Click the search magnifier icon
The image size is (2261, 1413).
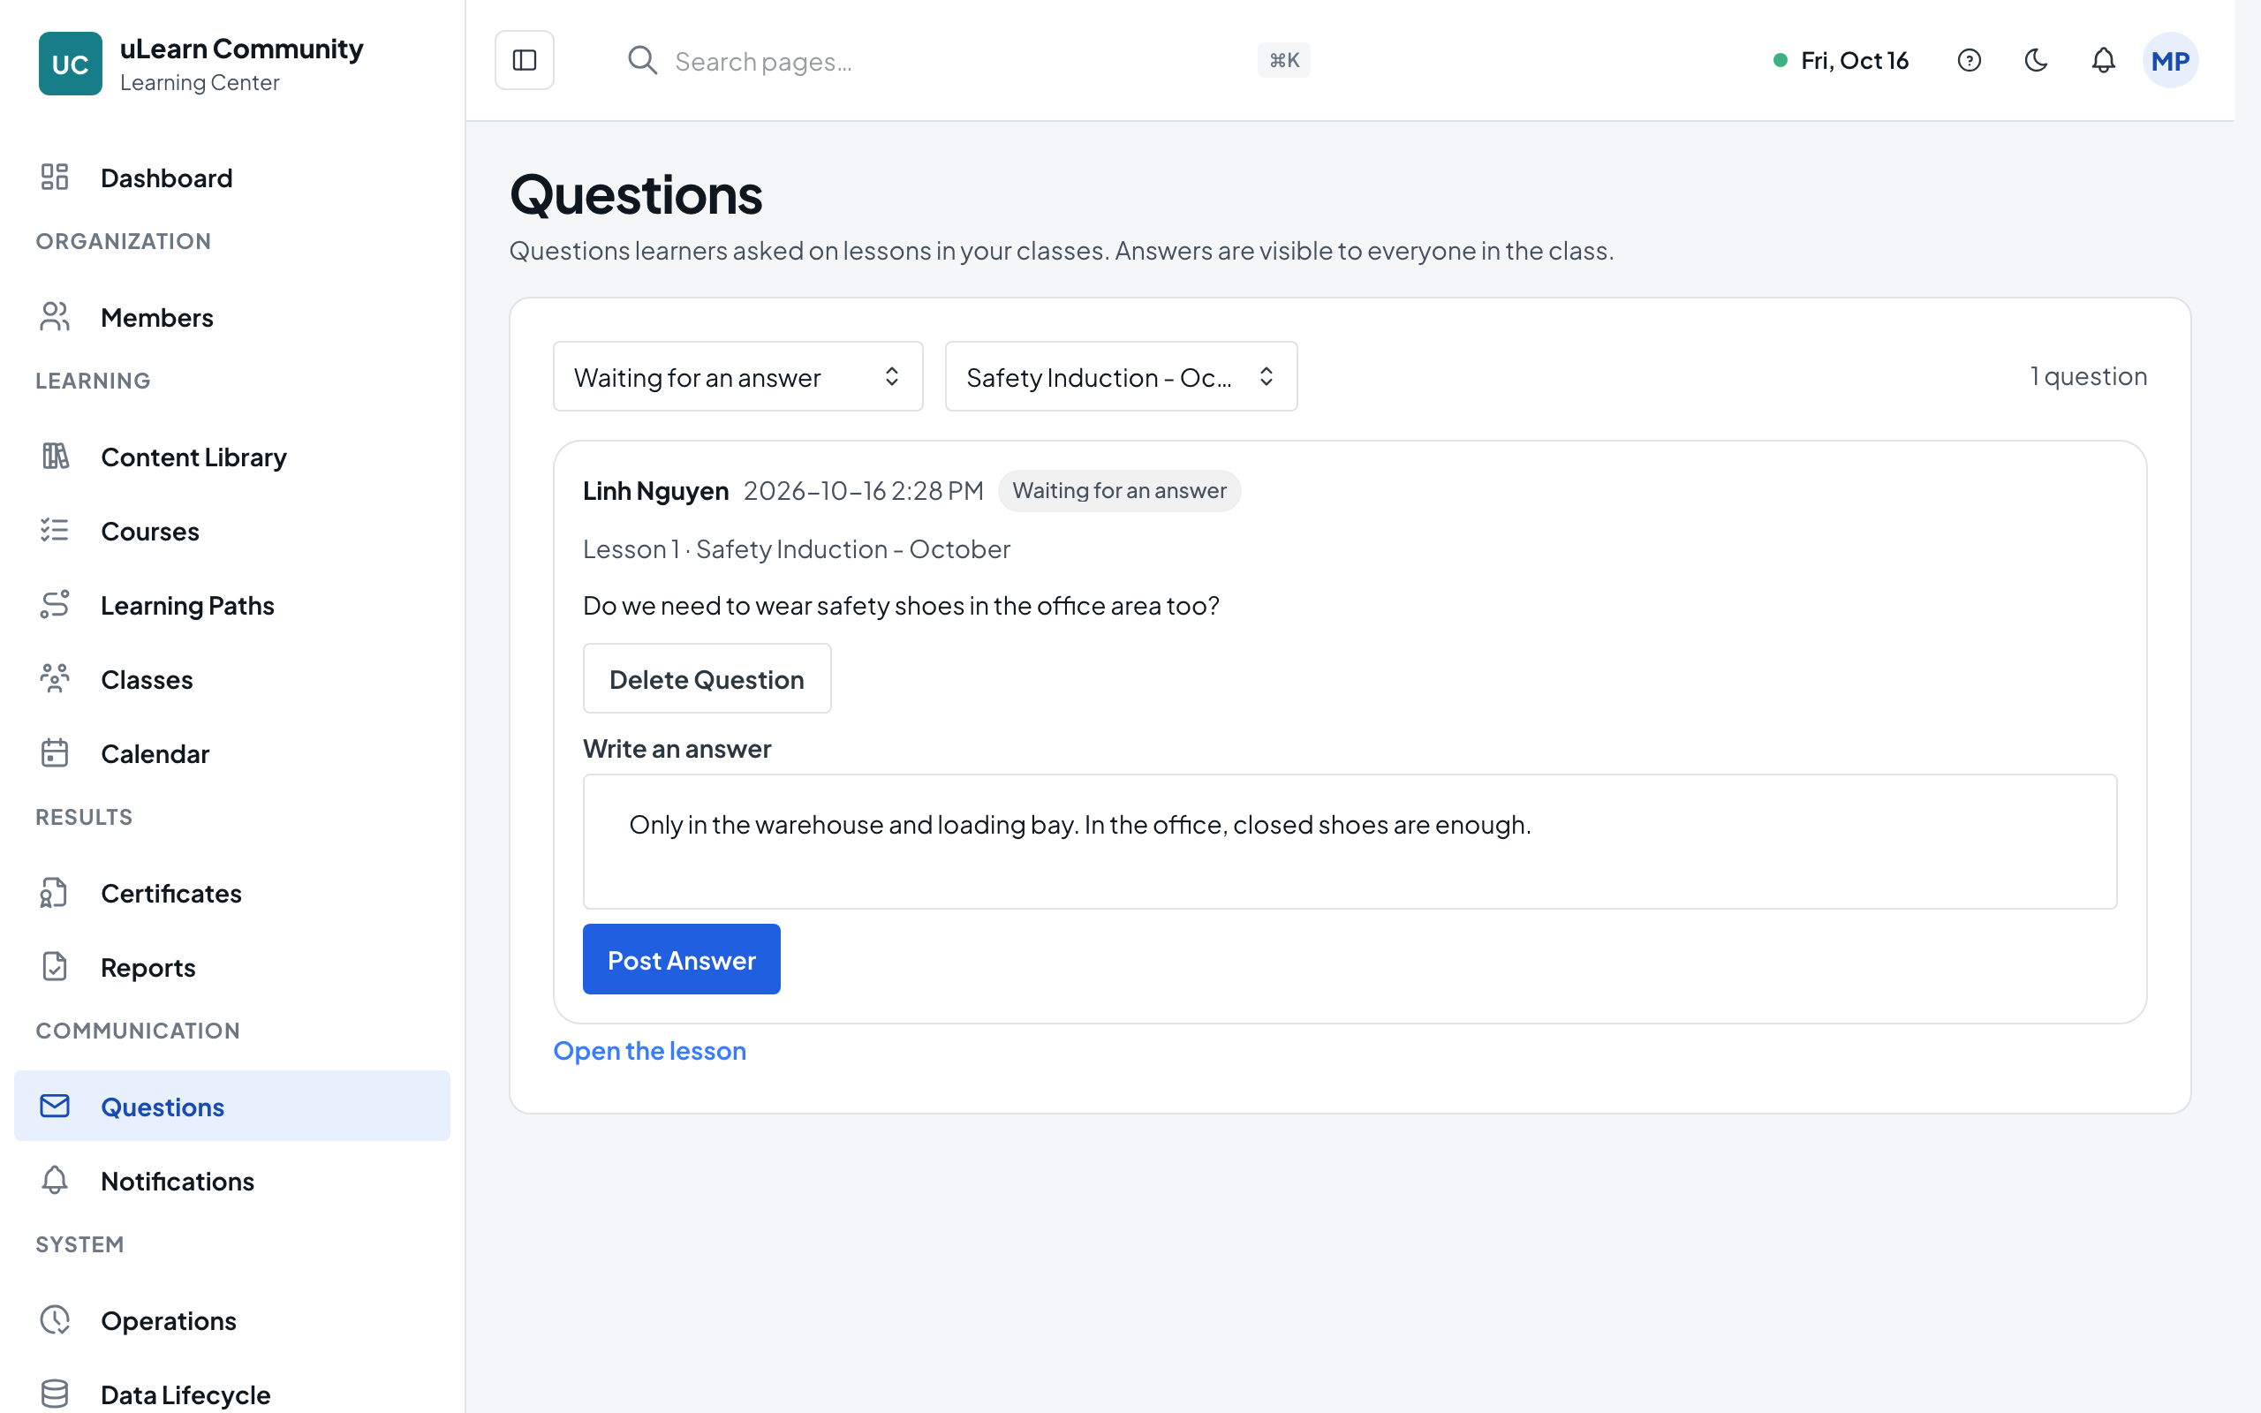(642, 60)
